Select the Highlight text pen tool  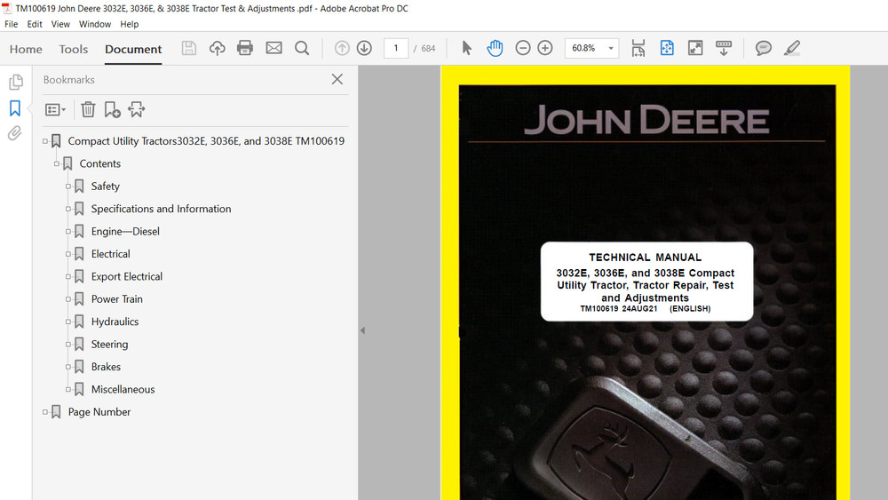(792, 48)
